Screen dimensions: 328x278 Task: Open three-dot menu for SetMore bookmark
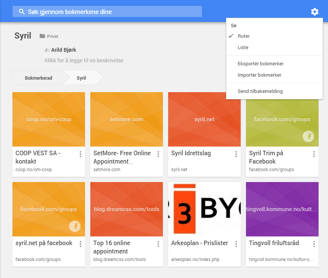pyautogui.click(x=158, y=154)
